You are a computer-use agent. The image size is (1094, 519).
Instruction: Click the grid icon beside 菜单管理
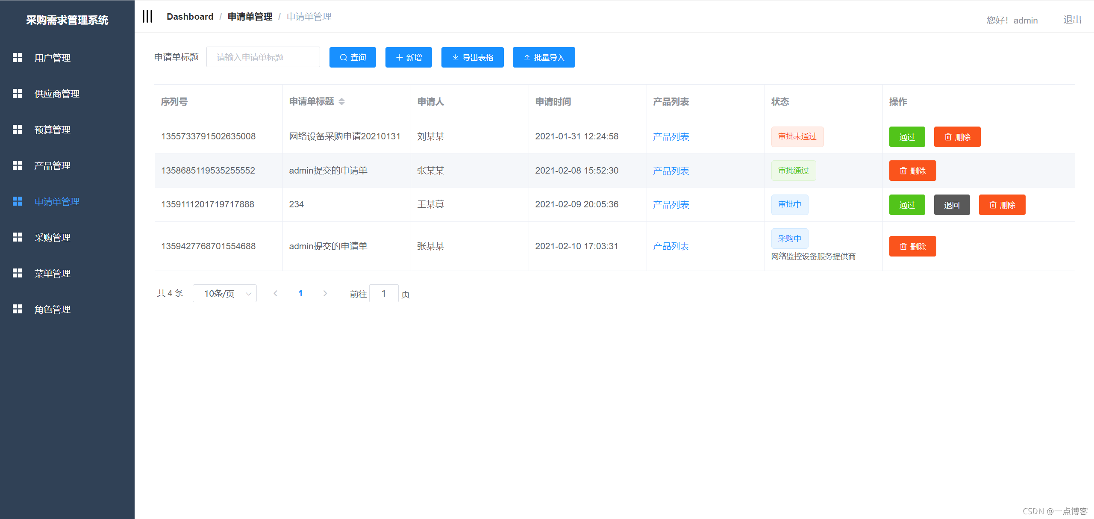[x=18, y=273]
